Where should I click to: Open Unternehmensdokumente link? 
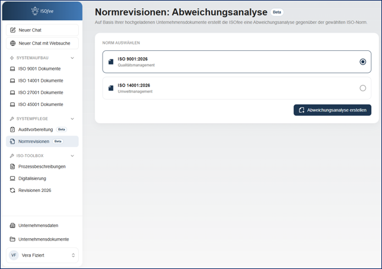pos(42,239)
